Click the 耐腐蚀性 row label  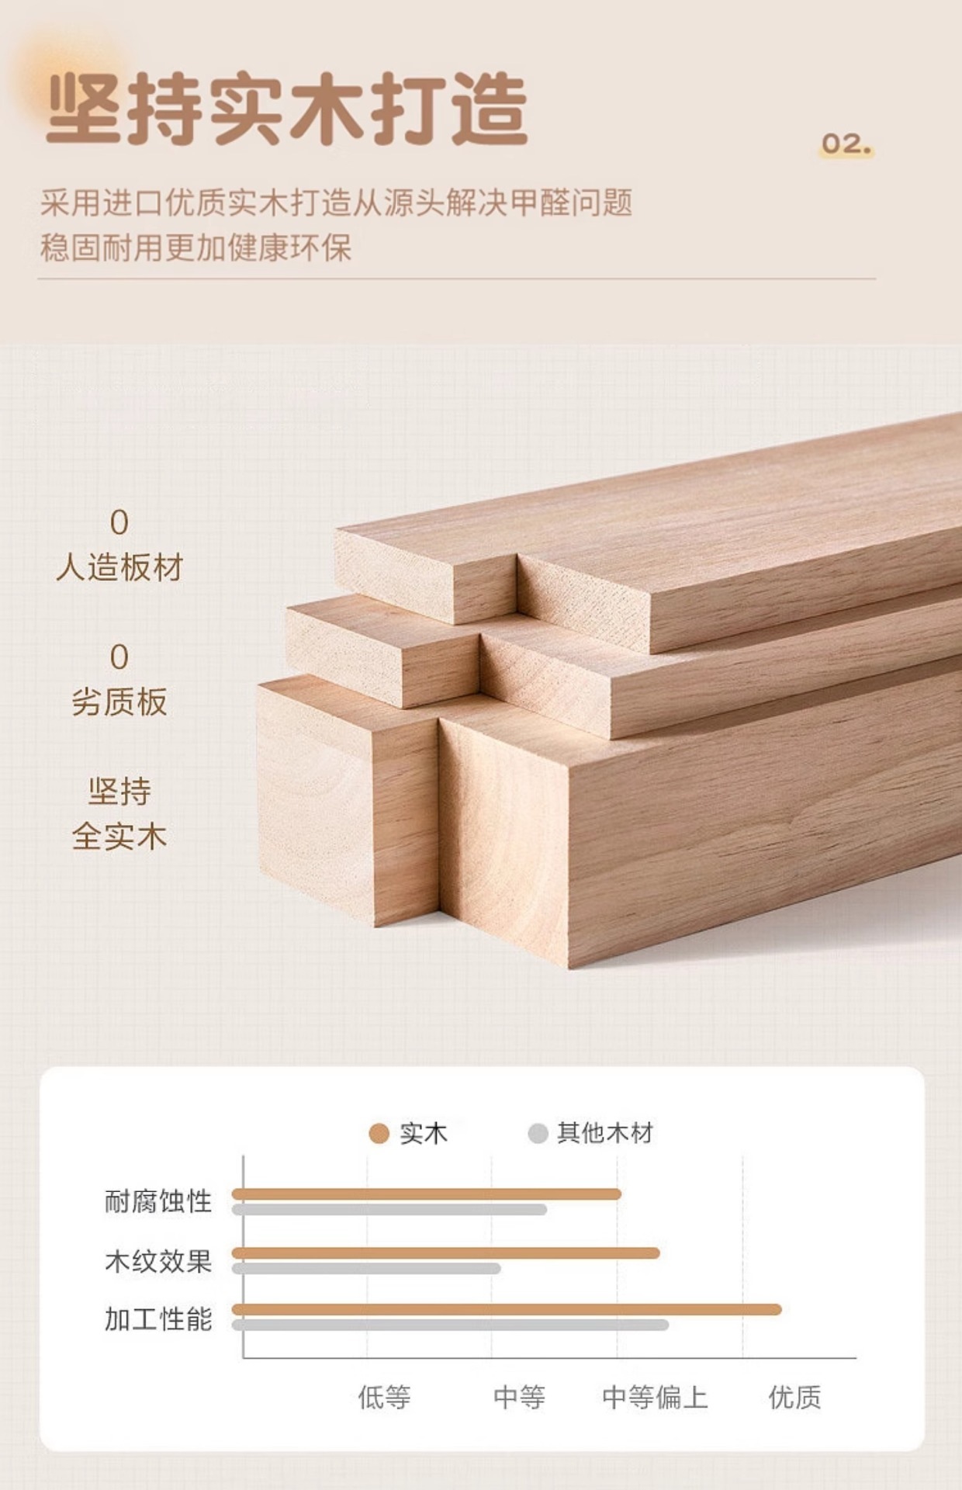[158, 1201]
